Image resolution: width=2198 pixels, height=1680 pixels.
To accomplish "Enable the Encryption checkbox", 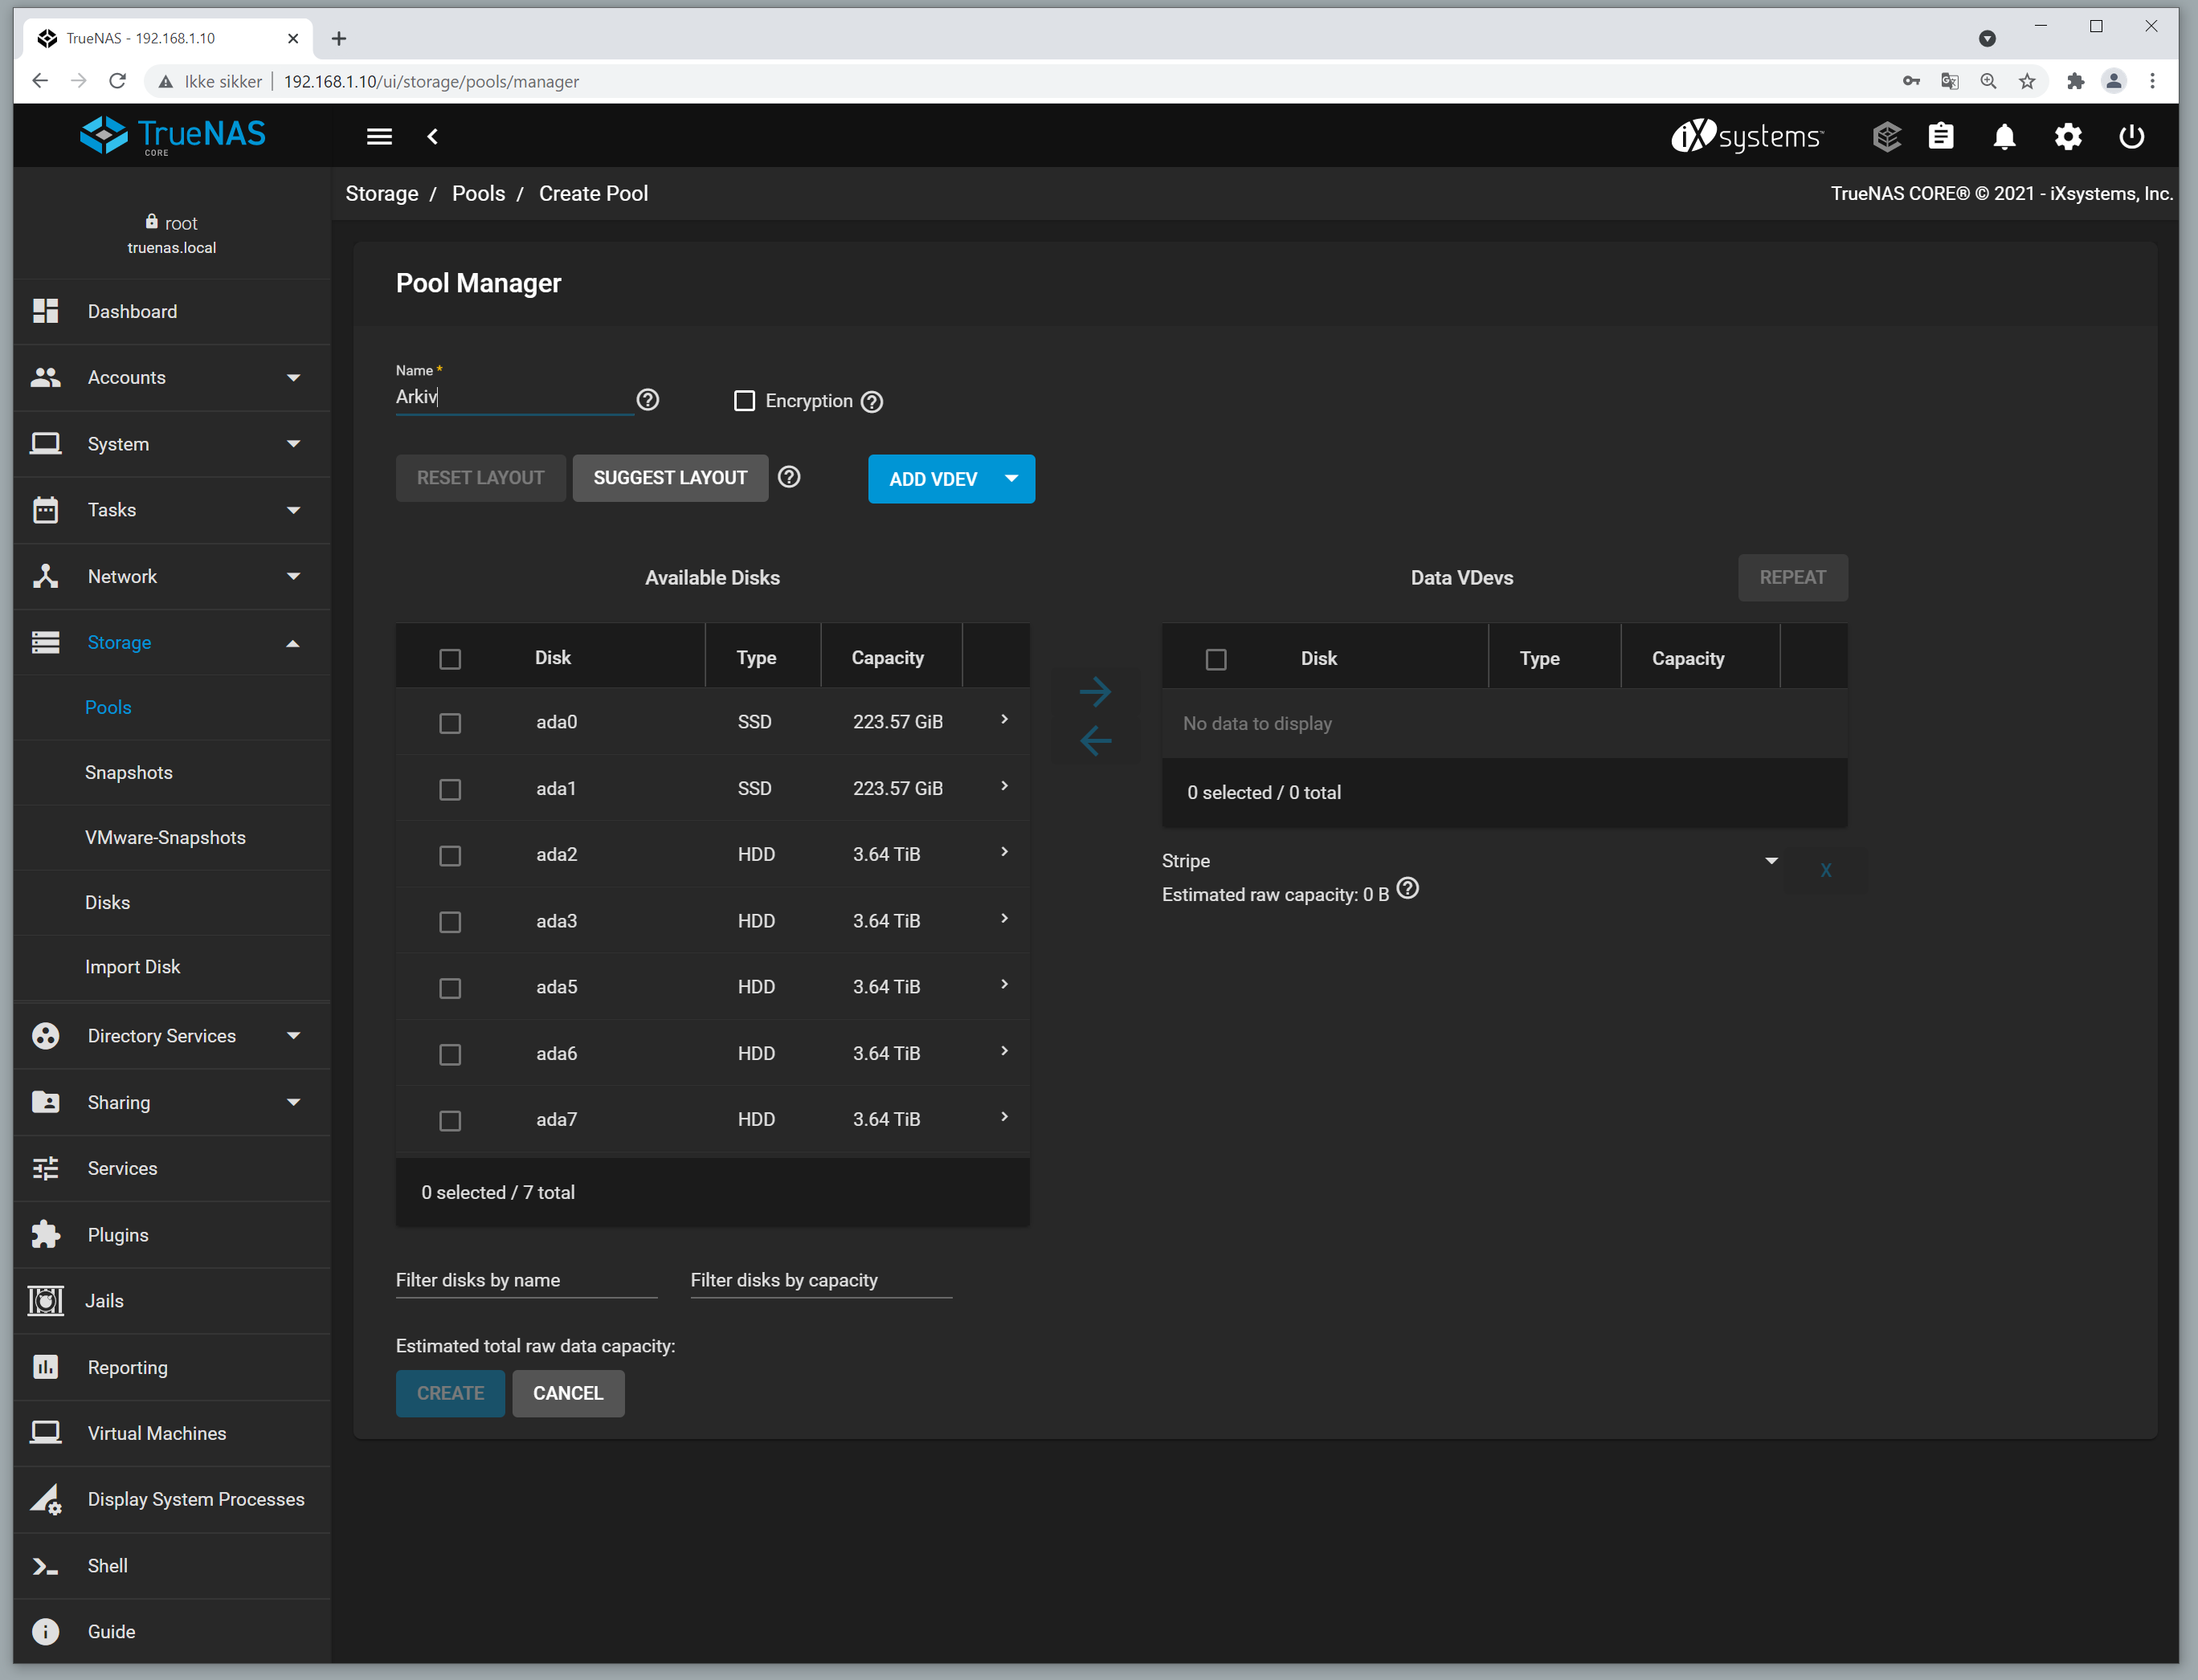I will point(745,401).
